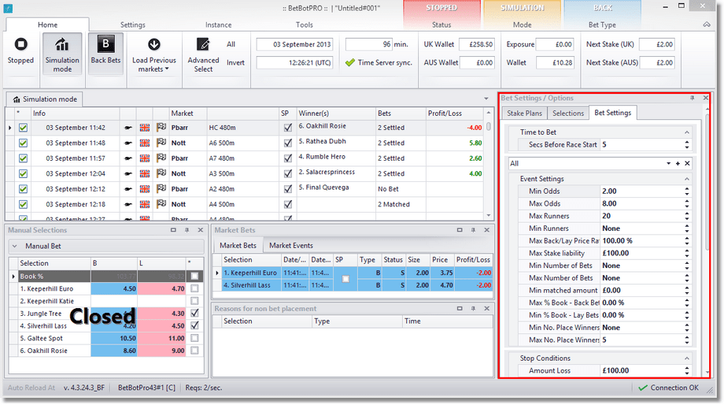Click the Next Stake (UK) field

(656, 44)
